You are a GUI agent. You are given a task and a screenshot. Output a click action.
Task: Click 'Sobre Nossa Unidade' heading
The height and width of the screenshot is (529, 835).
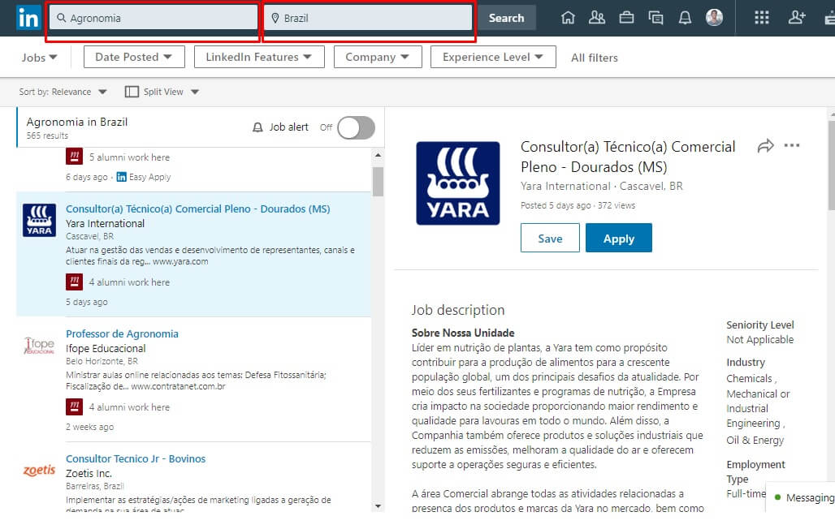pos(463,333)
